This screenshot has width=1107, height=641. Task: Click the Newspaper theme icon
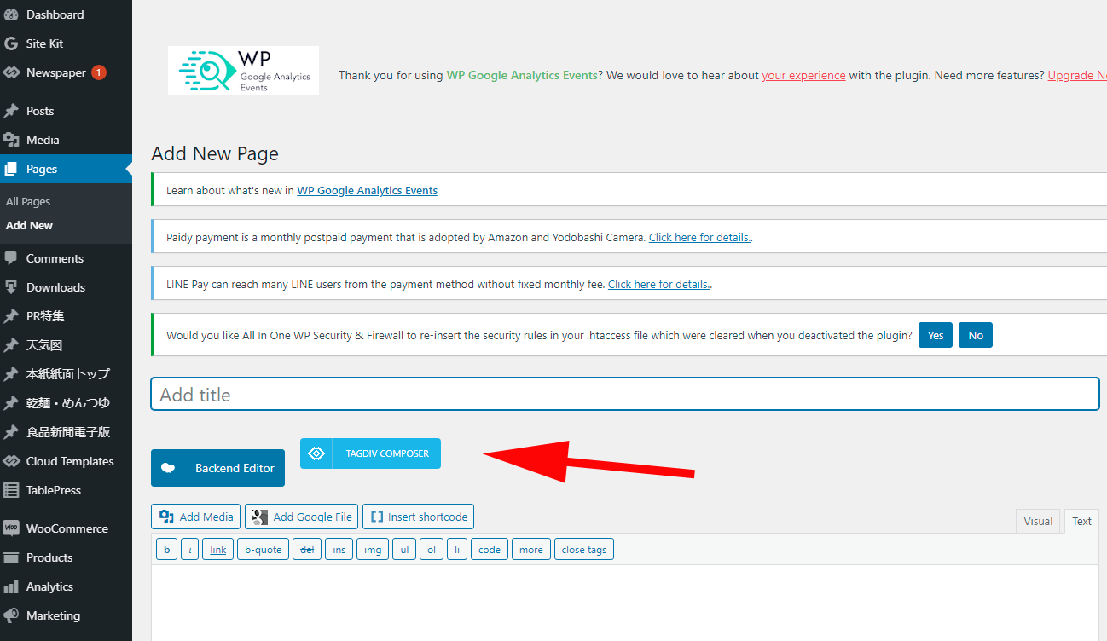click(x=11, y=72)
